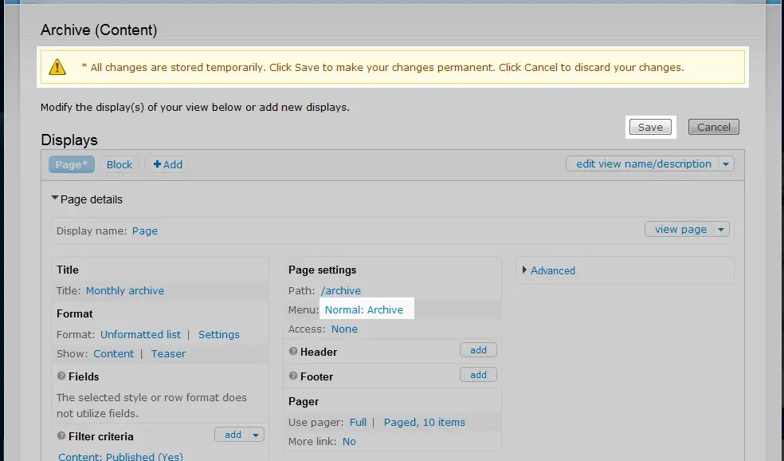Viewport: 784px width, 461px height.
Task: Open the Unformatted list format link
Action: 140,334
